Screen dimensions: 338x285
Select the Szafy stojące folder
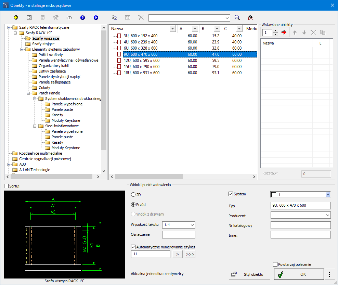click(x=43, y=44)
